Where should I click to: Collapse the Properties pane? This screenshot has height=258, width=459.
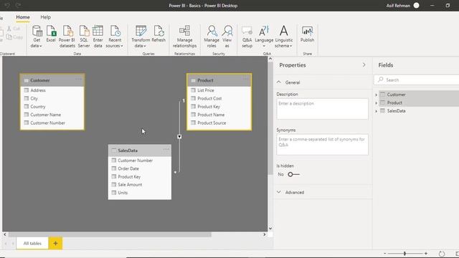tap(364, 65)
